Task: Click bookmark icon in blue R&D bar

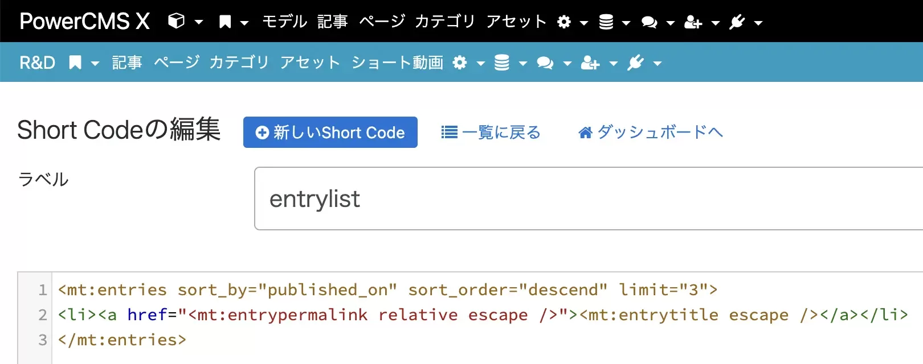Action: [75, 63]
